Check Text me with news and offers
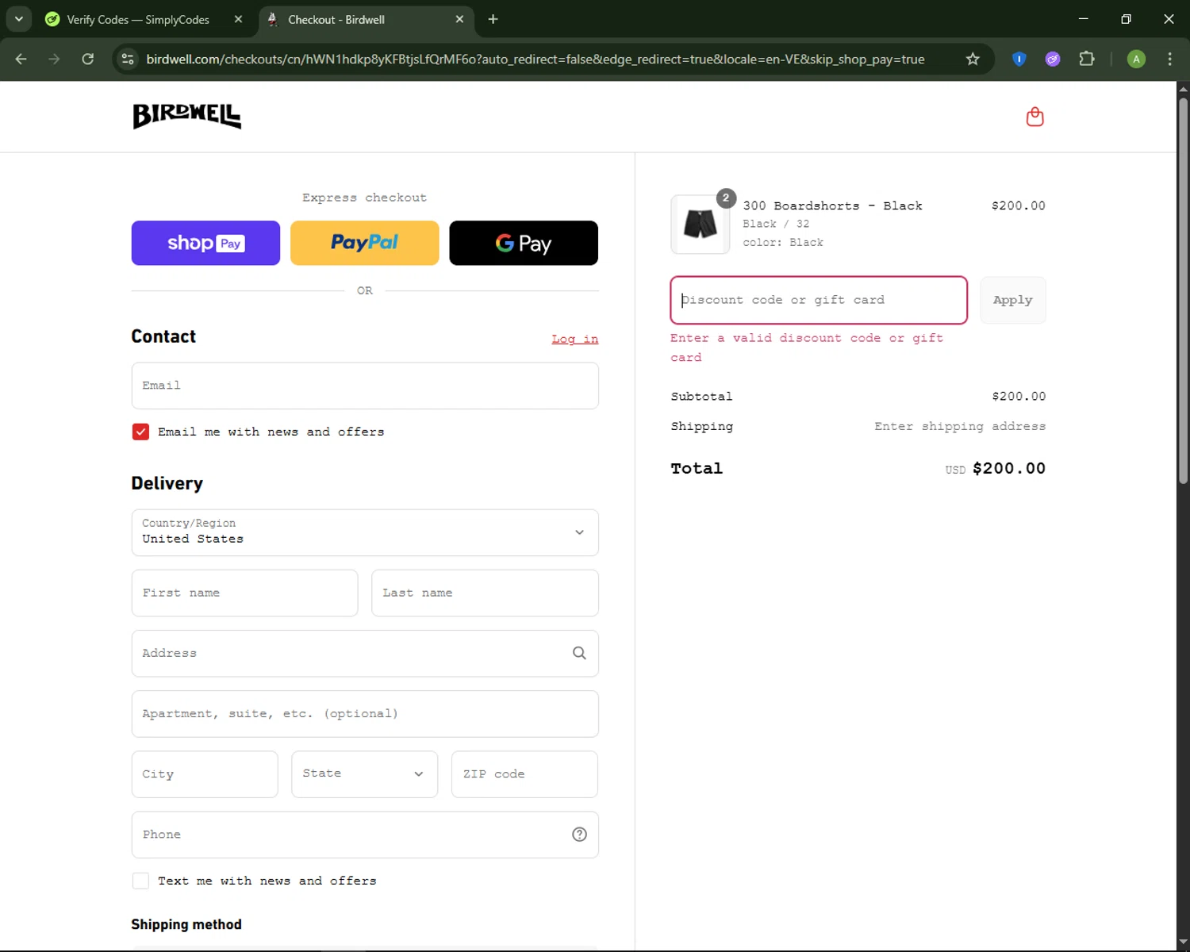The image size is (1190, 952). (x=140, y=881)
